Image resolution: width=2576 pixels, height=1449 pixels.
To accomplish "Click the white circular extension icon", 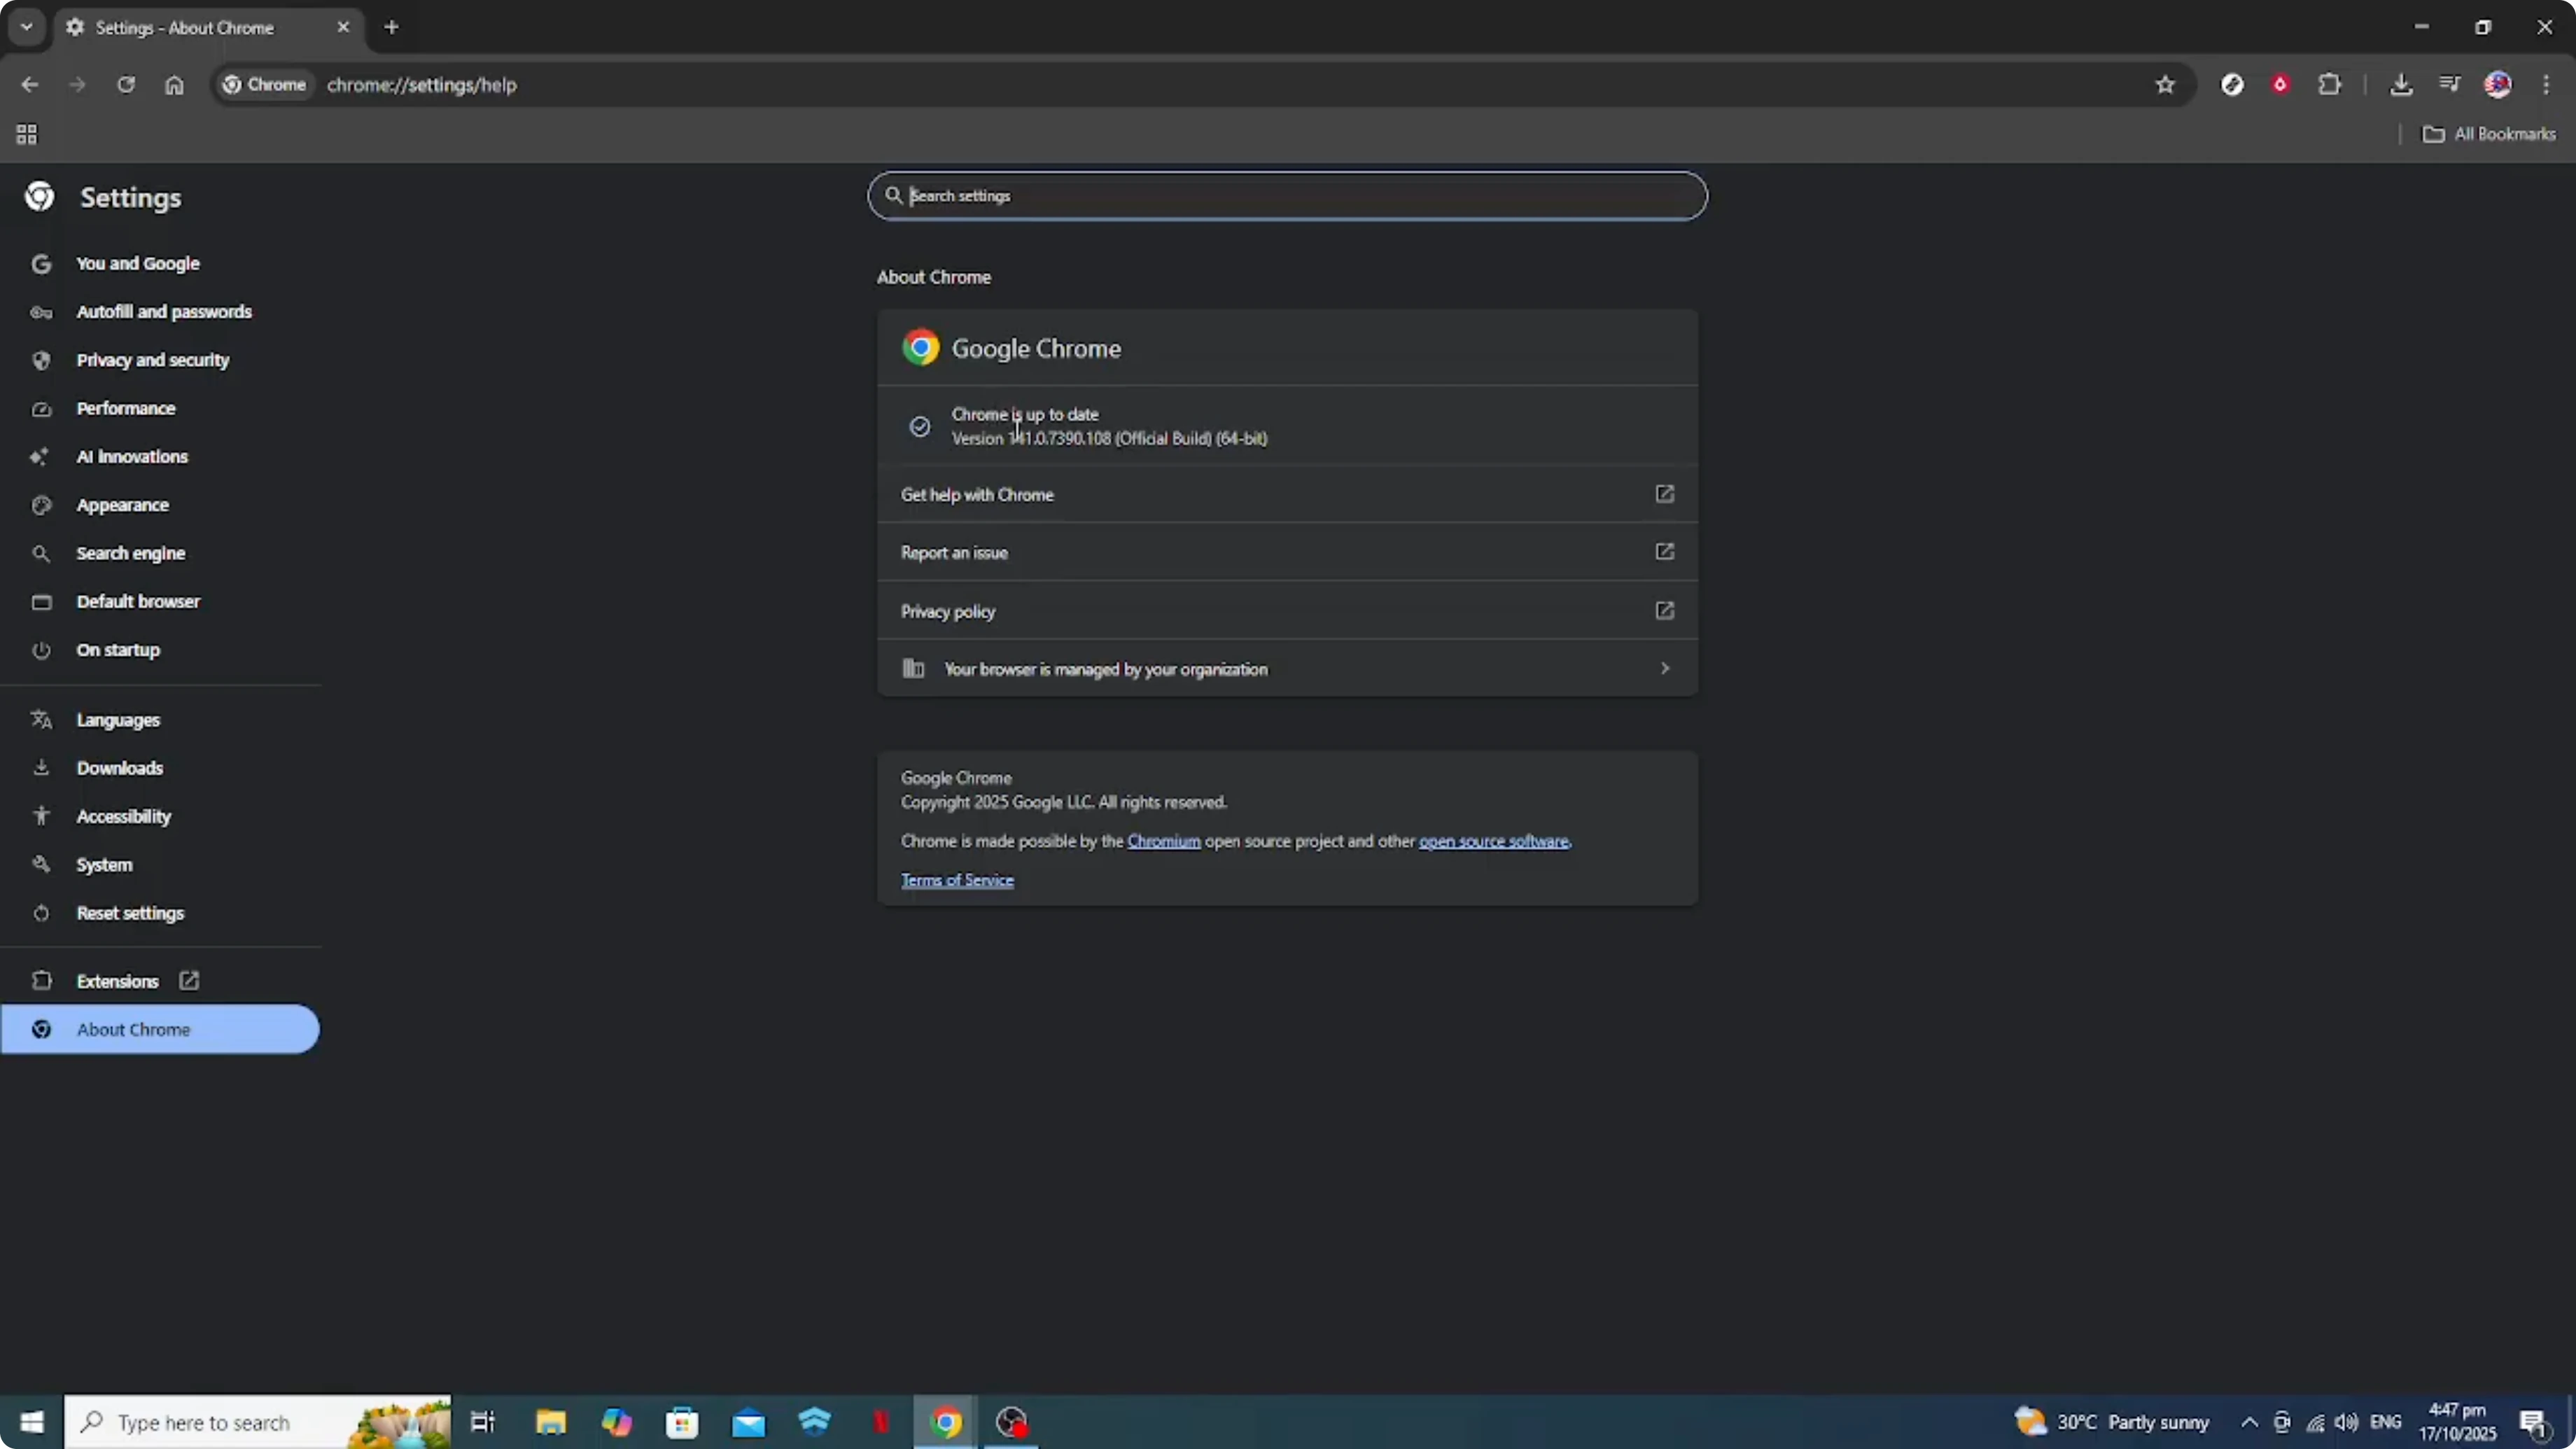I will (2232, 85).
